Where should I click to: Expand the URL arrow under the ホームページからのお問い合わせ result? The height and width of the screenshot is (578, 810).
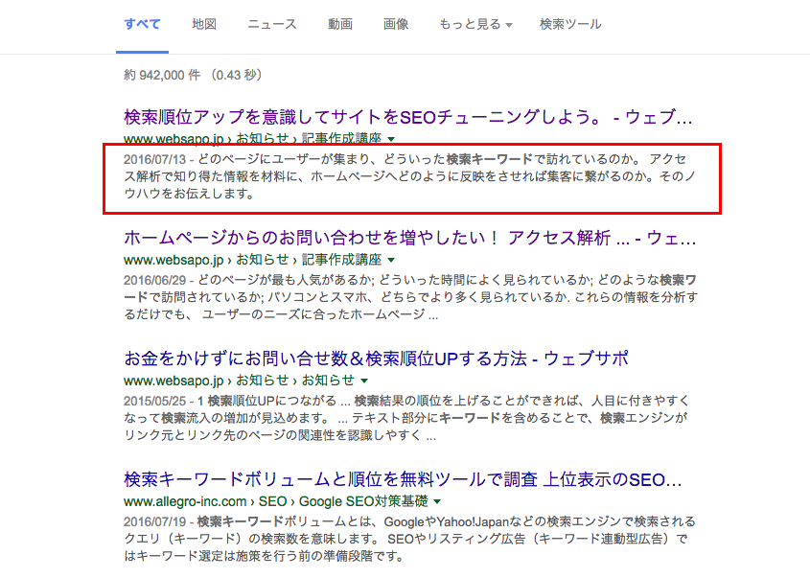(391, 261)
